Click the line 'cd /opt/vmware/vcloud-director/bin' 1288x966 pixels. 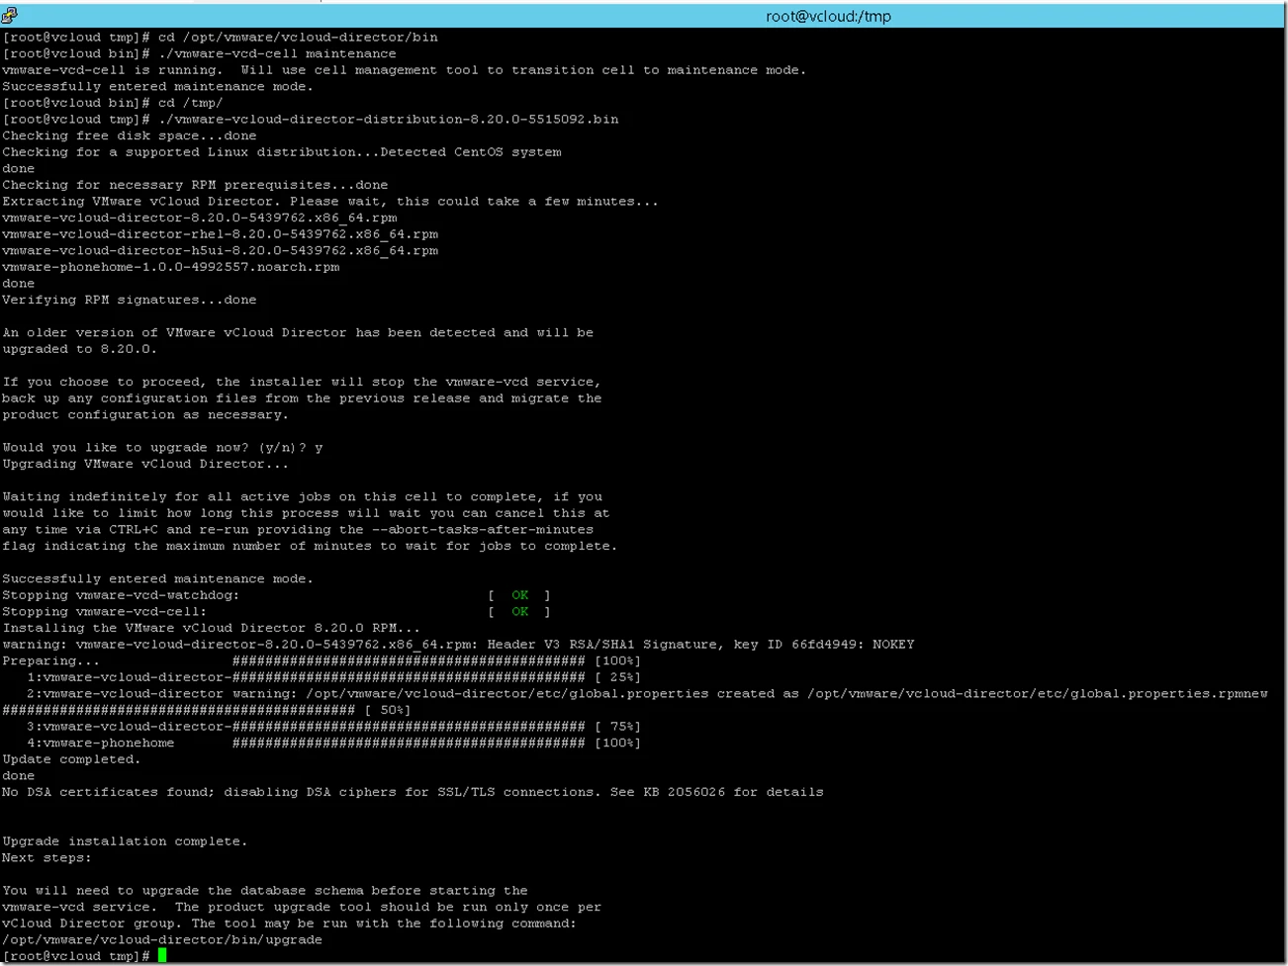220,38
